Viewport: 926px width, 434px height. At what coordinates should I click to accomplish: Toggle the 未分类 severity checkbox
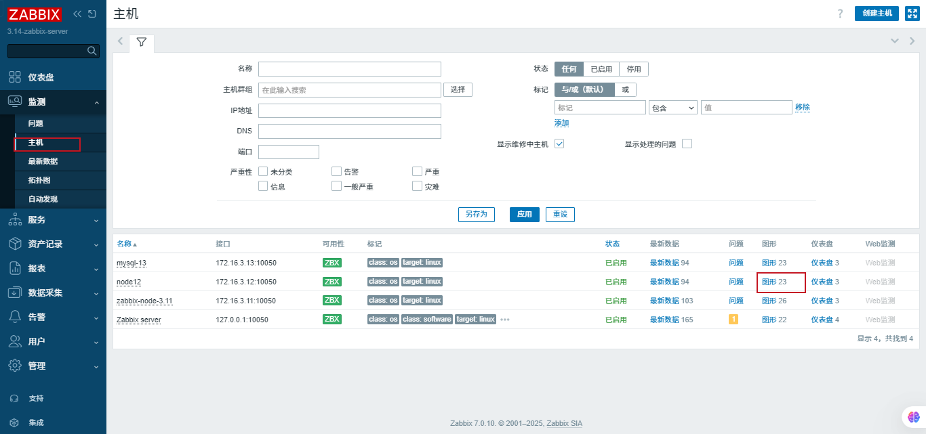point(263,171)
